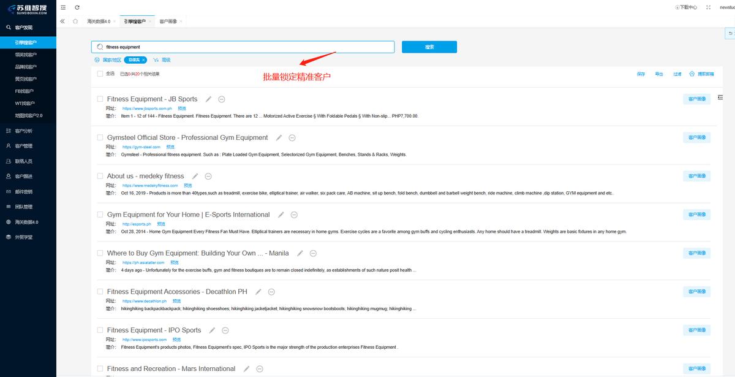Remove the Where to Buy Gym Equipment result
The width and height of the screenshot is (735, 377).
pyautogui.click(x=313, y=253)
